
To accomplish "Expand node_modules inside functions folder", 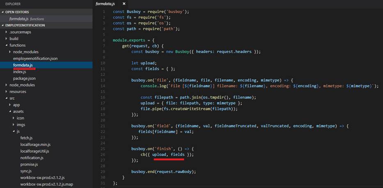I will [10, 52].
